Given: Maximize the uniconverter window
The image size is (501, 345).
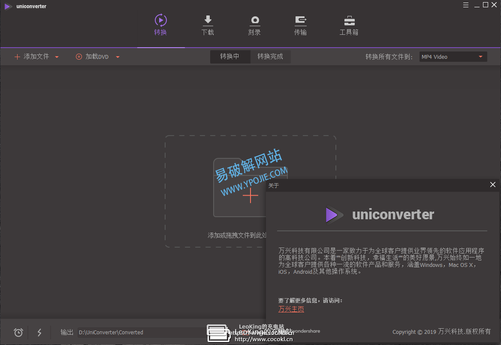Looking at the screenshot, I should pyautogui.click(x=486, y=5).
